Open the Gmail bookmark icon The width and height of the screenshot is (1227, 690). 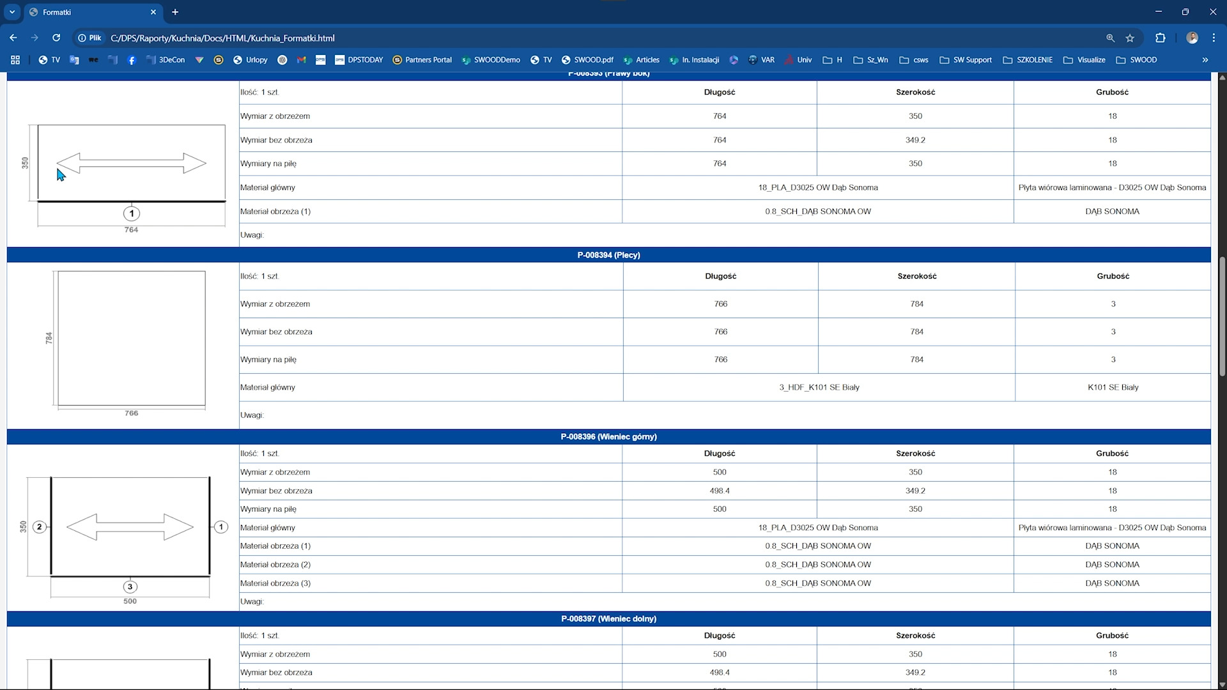[302, 60]
